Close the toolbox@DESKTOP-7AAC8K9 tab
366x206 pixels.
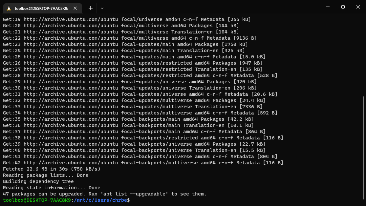point(75,8)
